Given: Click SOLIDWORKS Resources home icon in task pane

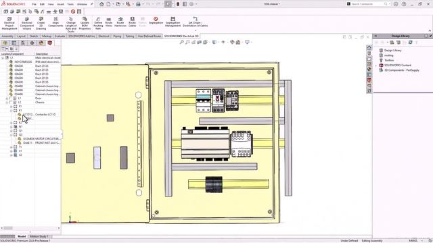Looking at the screenshot, I should pyautogui.click(x=369, y=48).
